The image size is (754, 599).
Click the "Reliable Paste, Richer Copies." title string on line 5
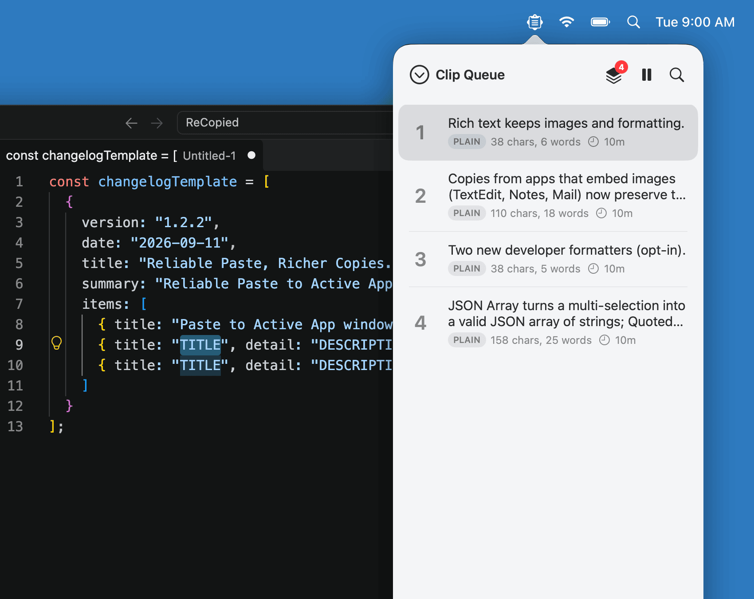click(x=266, y=263)
